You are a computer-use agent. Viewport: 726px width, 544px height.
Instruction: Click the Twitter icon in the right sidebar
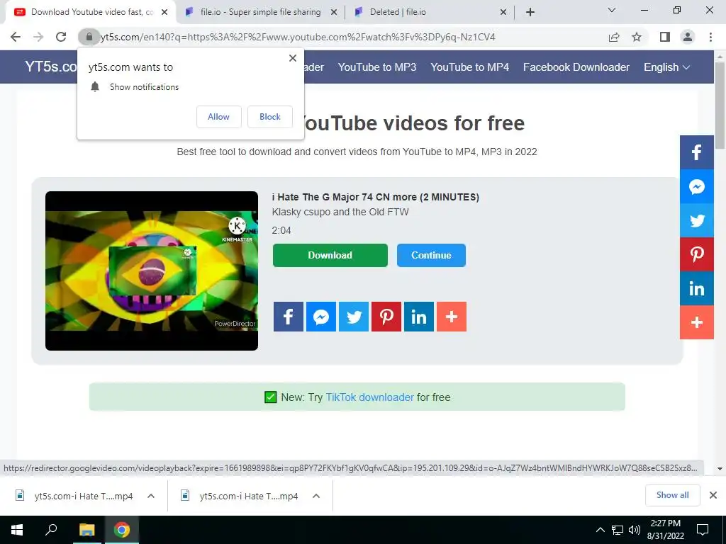click(697, 221)
